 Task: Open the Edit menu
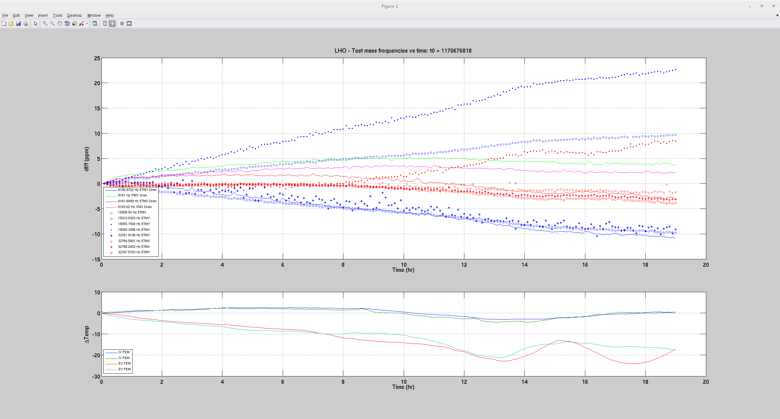click(16, 15)
